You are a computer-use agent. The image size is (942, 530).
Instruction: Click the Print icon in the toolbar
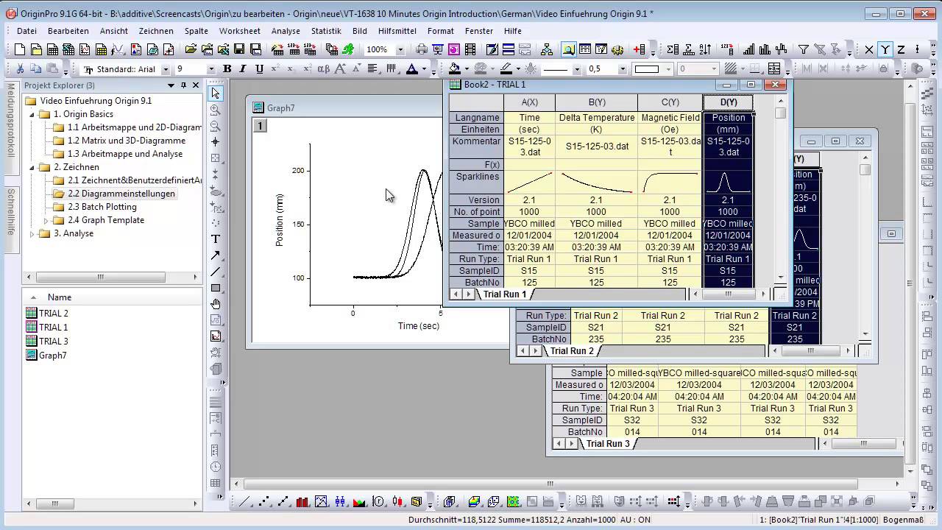coord(422,50)
